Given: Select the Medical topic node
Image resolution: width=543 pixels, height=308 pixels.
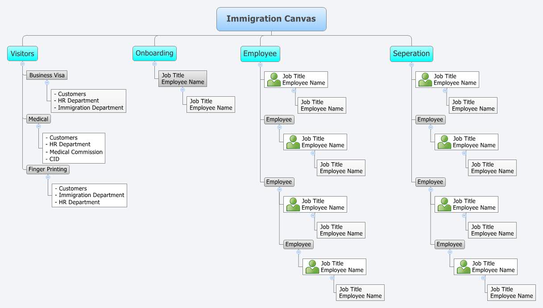Looking at the screenshot, I should [38, 119].
